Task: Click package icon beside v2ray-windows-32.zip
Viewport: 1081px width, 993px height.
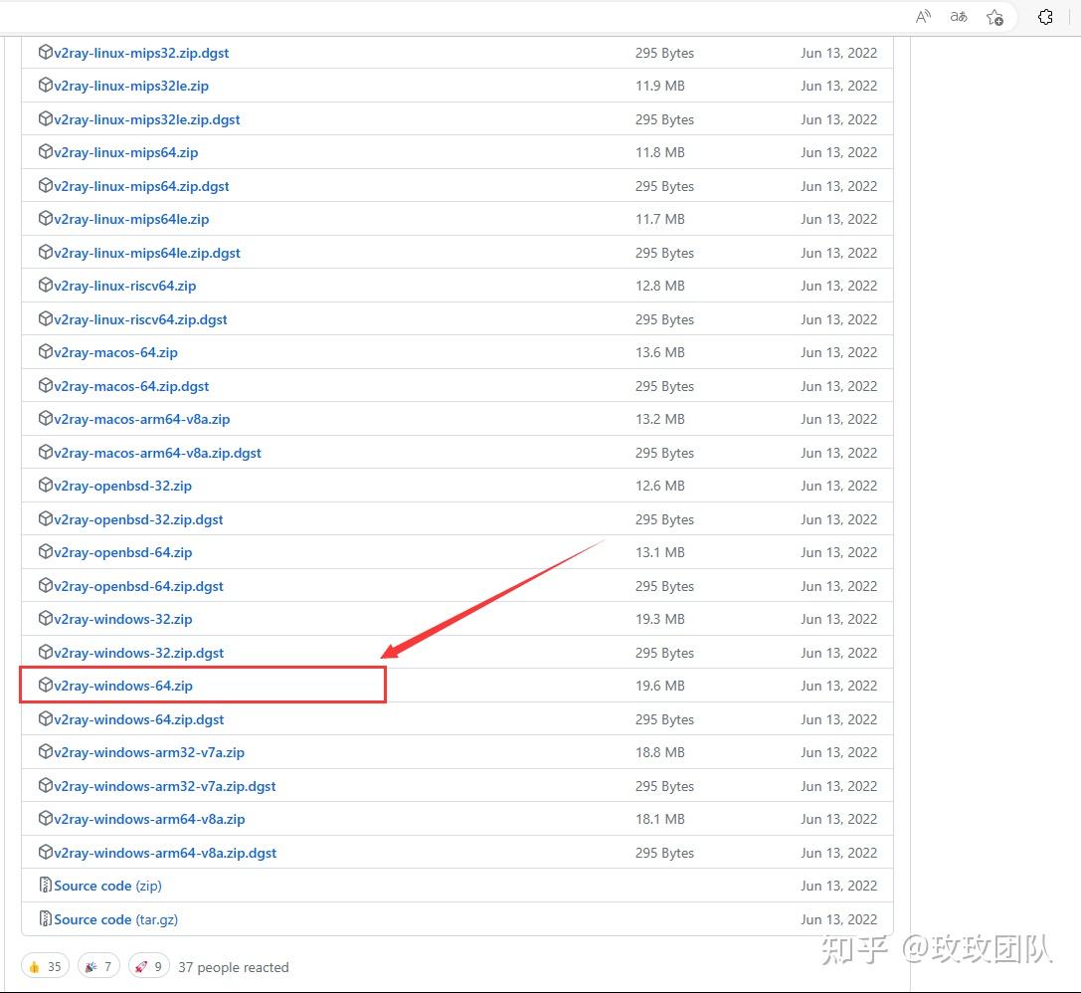Action: 46,618
